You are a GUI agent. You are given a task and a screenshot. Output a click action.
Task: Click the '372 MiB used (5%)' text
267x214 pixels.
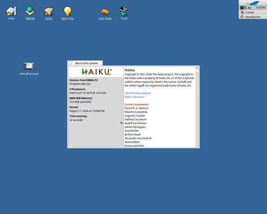pyautogui.click(x=80, y=102)
